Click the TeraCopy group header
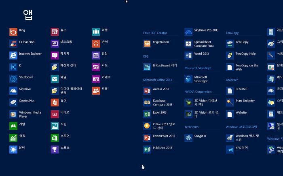The image size is (283, 176). 232,33
